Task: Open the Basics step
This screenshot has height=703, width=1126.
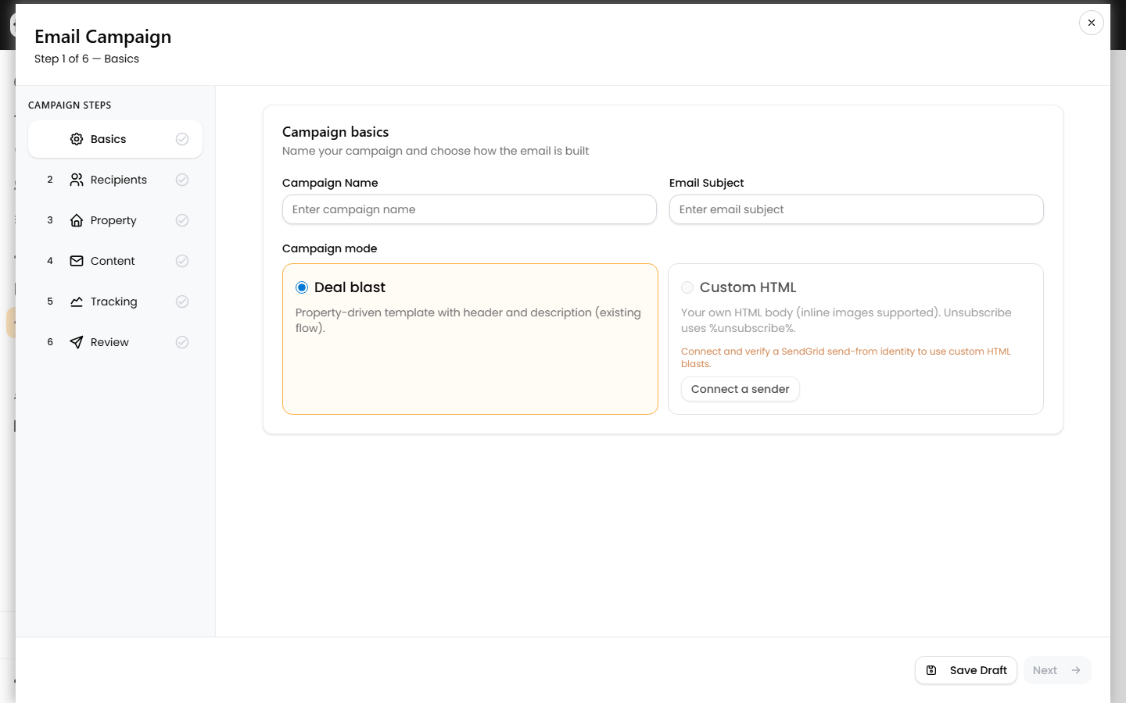Action: click(115, 139)
